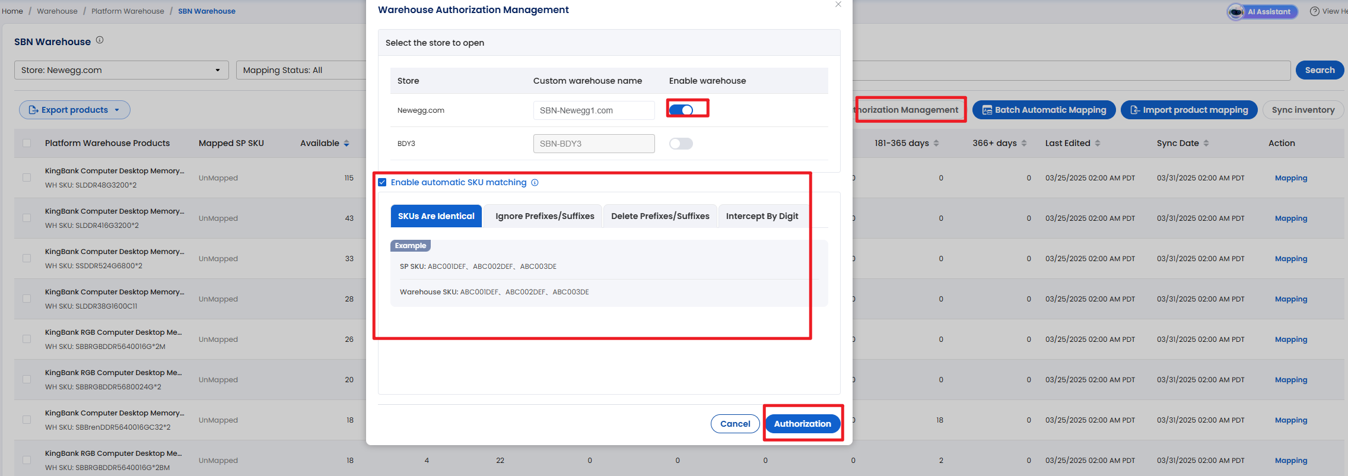Toggle Enable warehouse switch for BDY3
This screenshot has height=476, width=1348.
[x=681, y=144]
